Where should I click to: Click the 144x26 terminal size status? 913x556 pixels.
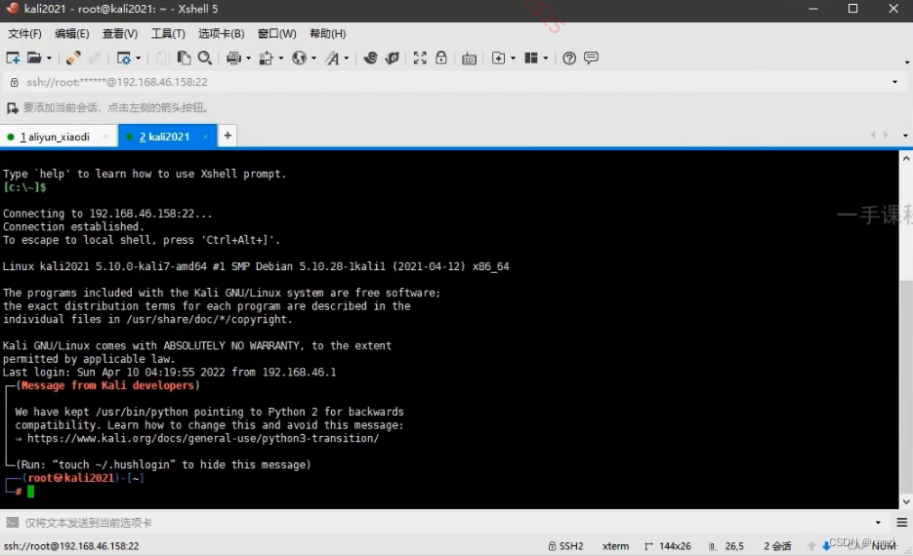click(x=668, y=546)
